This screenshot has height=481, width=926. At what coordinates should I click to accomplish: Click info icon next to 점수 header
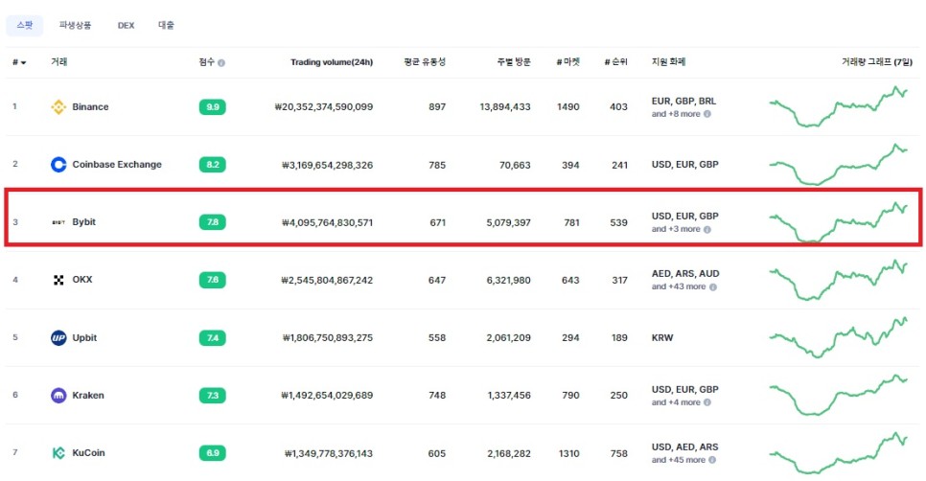coord(220,62)
